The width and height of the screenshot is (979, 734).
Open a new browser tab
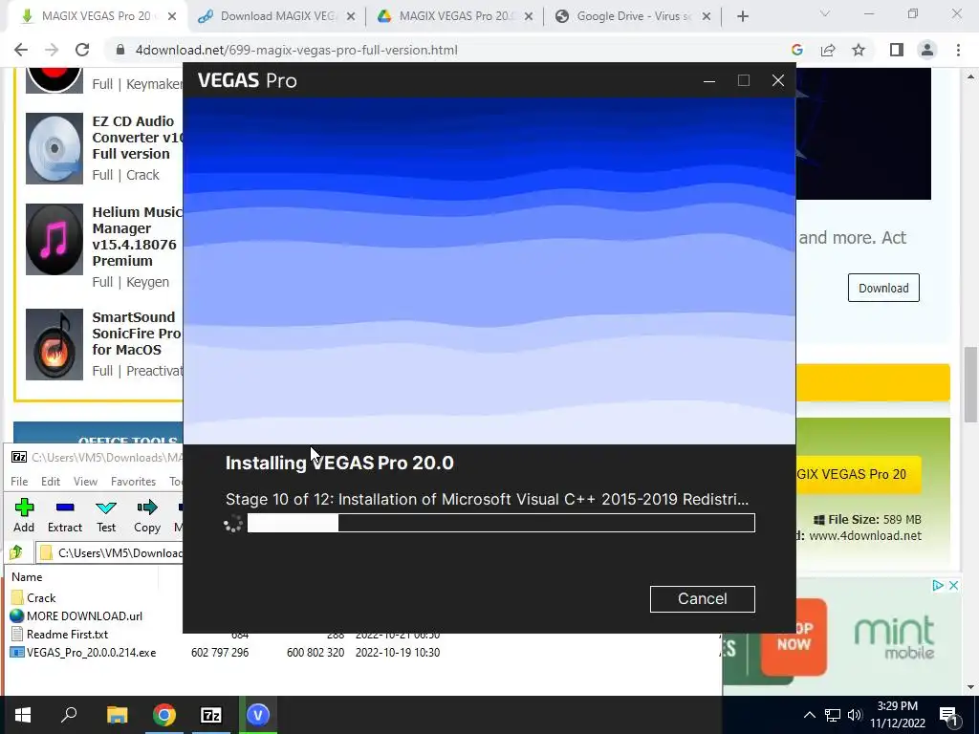pyautogui.click(x=742, y=17)
